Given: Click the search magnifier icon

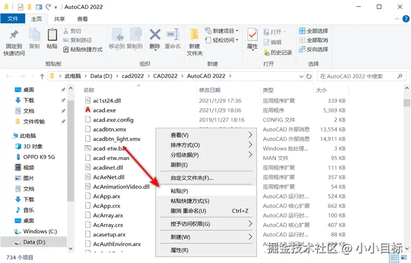Looking at the screenshot, I should [400, 76].
